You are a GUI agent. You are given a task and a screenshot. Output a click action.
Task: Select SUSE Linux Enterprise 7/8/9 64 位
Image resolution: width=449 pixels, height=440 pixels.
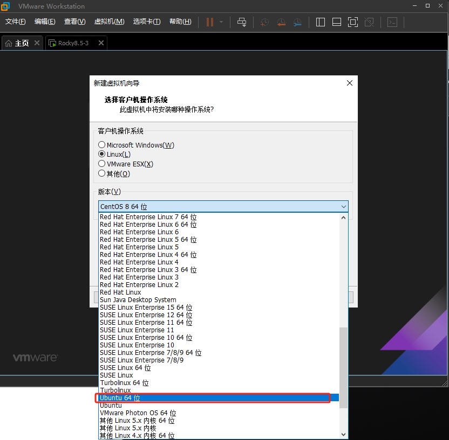click(219, 352)
